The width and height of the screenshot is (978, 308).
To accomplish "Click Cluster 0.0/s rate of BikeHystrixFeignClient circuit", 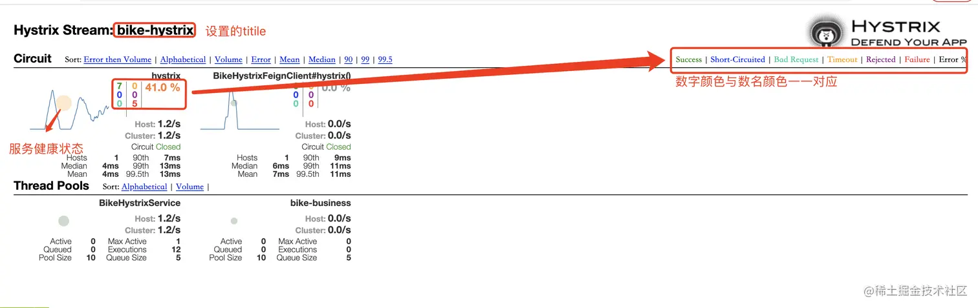I will point(323,136).
